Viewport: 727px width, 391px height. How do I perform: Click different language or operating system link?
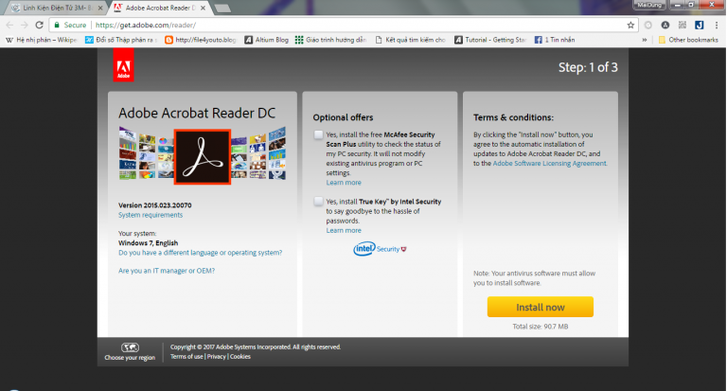pyautogui.click(x=200, y=253)
